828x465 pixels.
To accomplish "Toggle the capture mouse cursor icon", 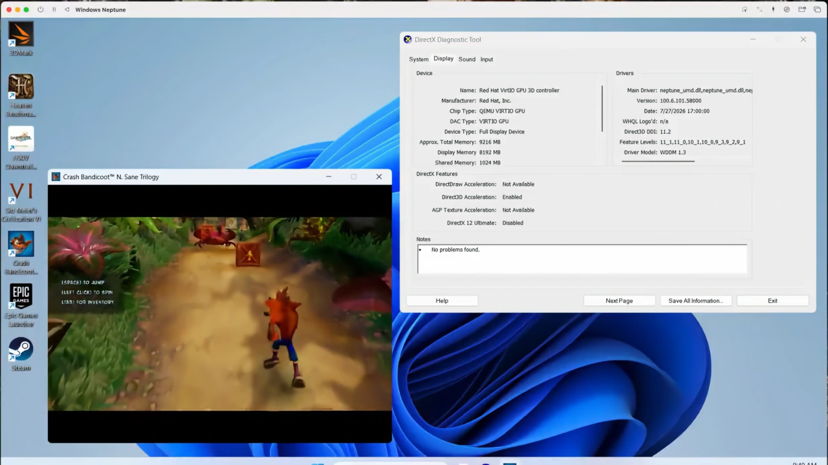I will tap(745, 10).
